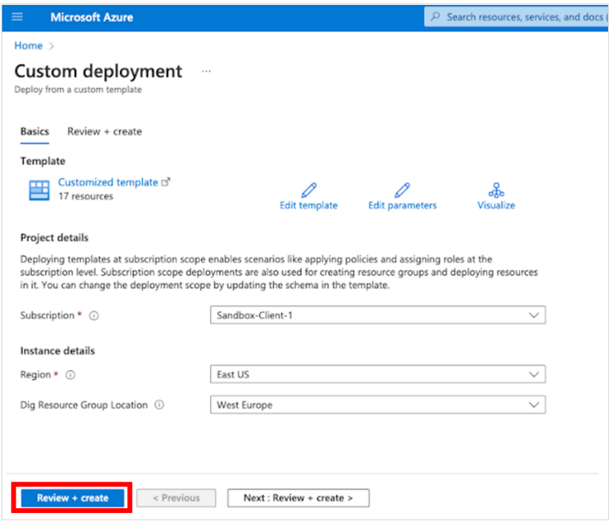
Task: Click the Region field label
Action: pos(36,374)
